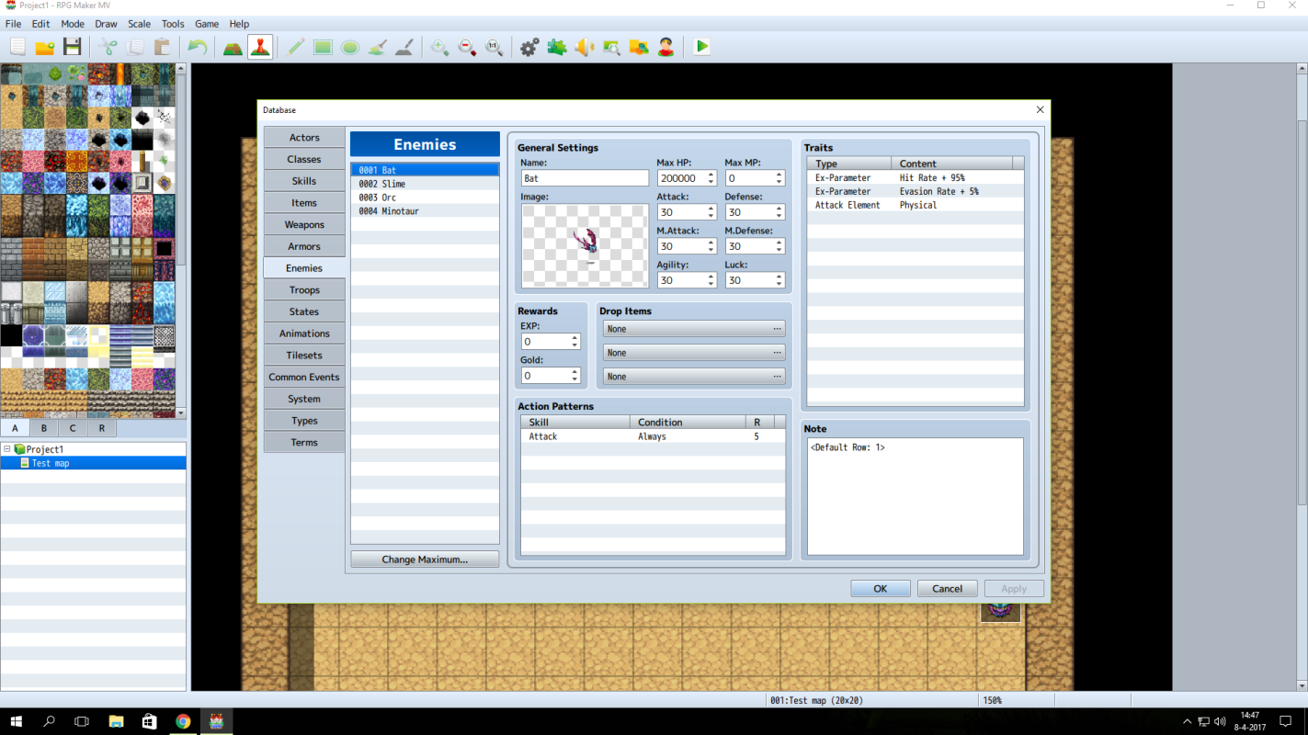Switch to the Skills database tab
Viewport: 1308px width, 735px height.
pyautogui.click(x=304, y=181)
